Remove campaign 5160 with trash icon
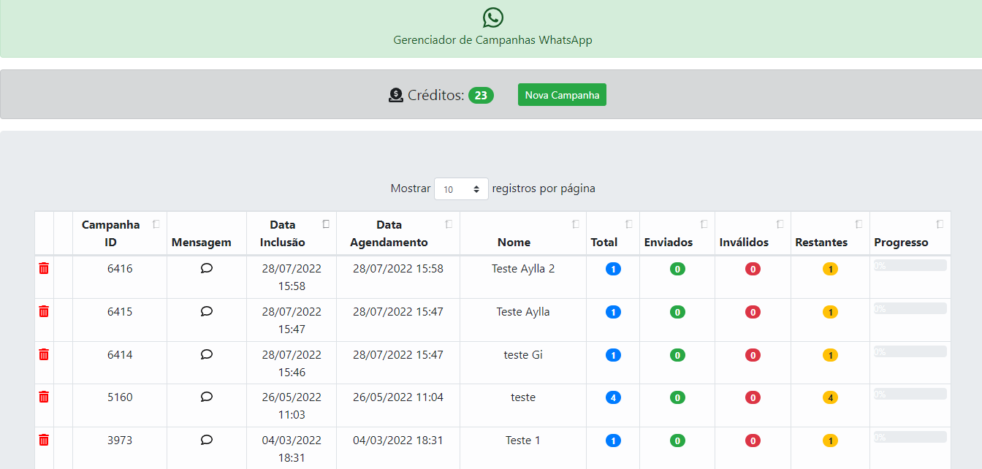Viewport: 982px width, 469px height. (x=44, y=397)
